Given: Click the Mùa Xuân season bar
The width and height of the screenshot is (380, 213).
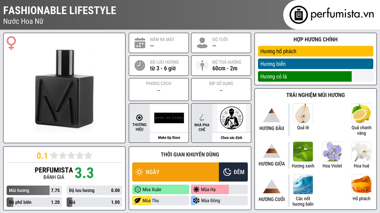Looking at the screenshot, I should [161, 190].
